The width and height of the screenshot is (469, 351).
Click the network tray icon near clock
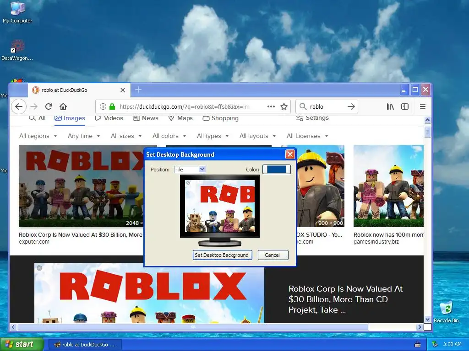(435, 345)
